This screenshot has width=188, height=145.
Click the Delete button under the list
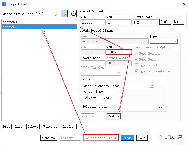(x=33, y=126)
